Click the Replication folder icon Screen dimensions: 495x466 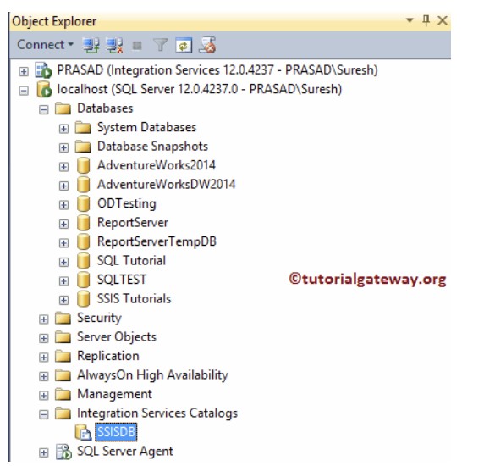pos(63,356)
